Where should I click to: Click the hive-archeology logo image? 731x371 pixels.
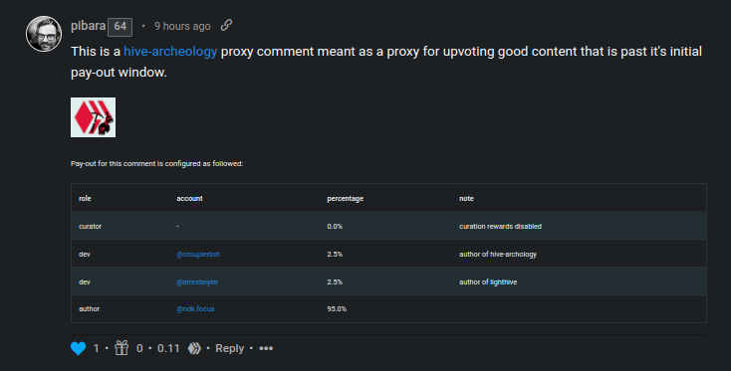tap(94, 117)
